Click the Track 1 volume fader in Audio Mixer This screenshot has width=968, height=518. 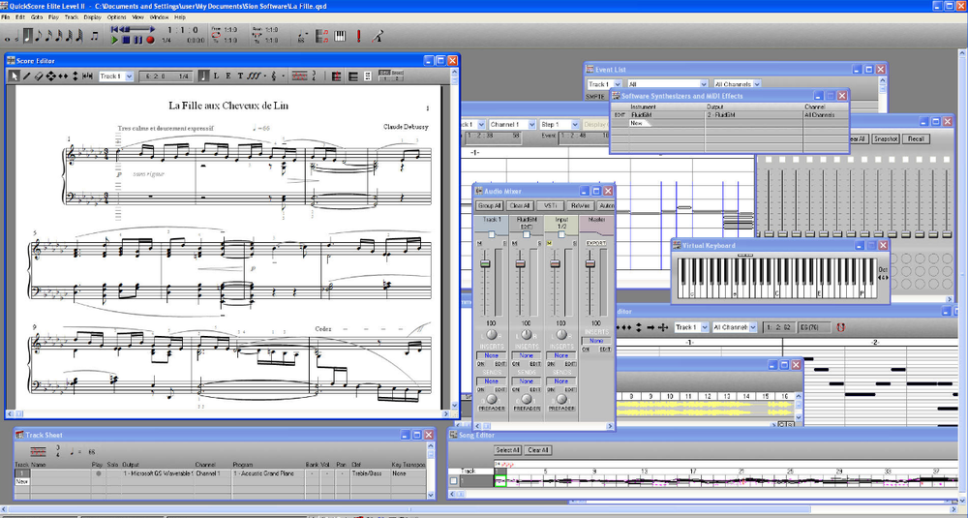(485, 263)
